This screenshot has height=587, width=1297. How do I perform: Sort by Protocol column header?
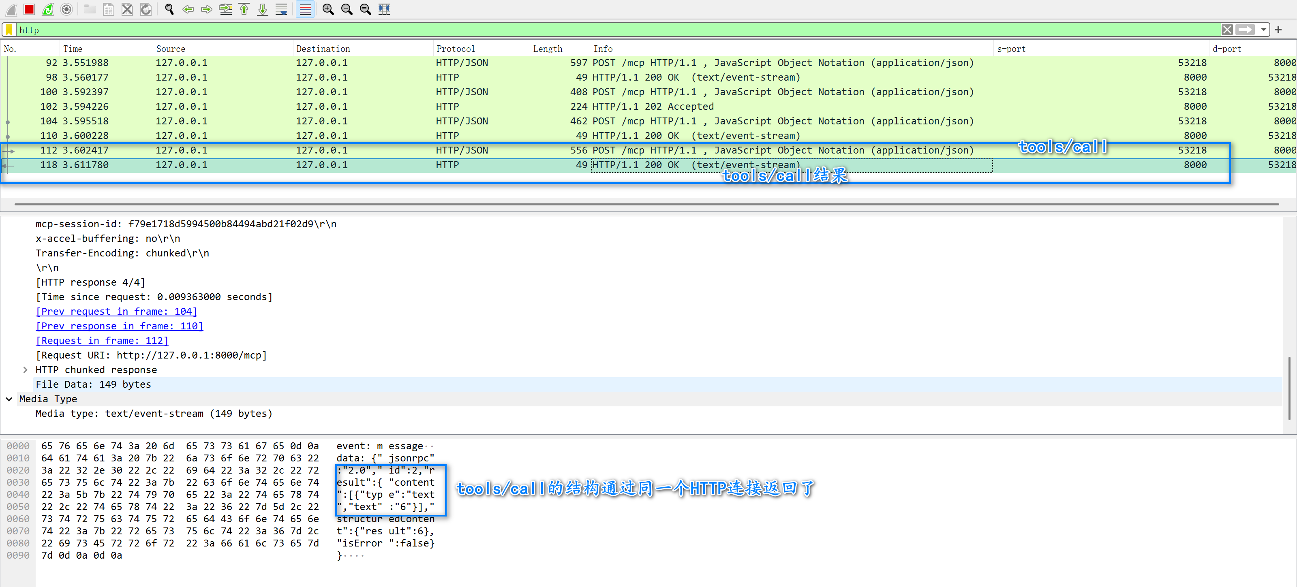(x=481, y=49)
